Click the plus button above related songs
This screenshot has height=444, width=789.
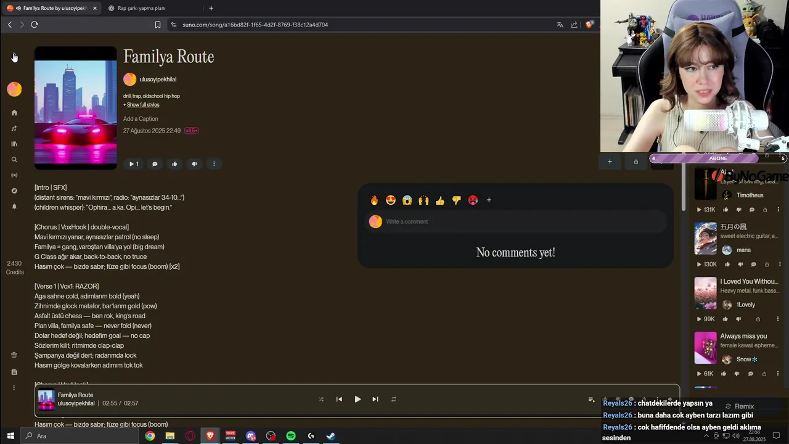pyautogui.click(x=610, y=162)
